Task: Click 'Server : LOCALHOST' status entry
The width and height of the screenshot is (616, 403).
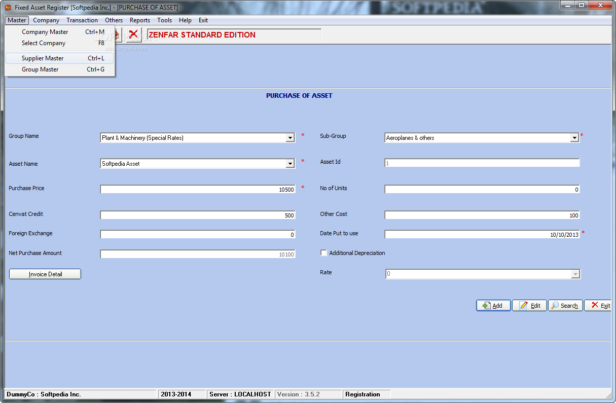Action: click(241, 394)
